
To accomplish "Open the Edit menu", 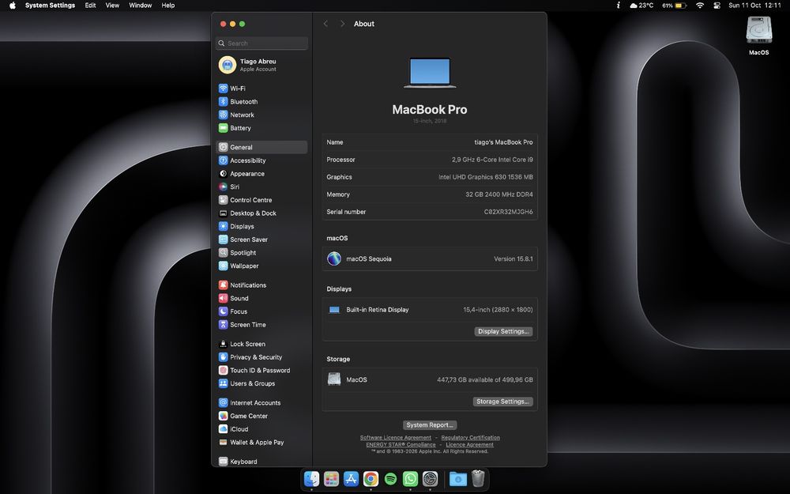I will [x=90, y=5].
